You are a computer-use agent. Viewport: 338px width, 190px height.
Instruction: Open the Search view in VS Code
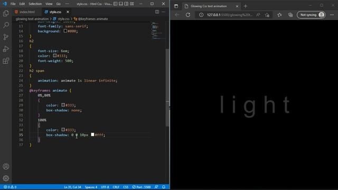click(6, 25)
